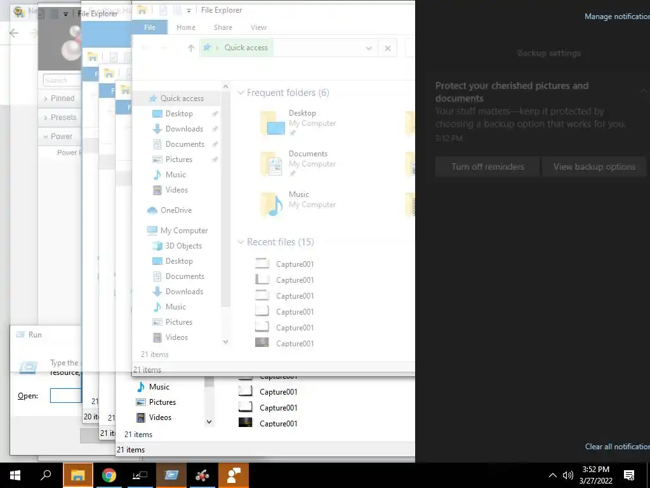Click the Open input field in Run dialog
Image resolution: width=650 pixels, height=488 pixels.
tap(65, 395)
